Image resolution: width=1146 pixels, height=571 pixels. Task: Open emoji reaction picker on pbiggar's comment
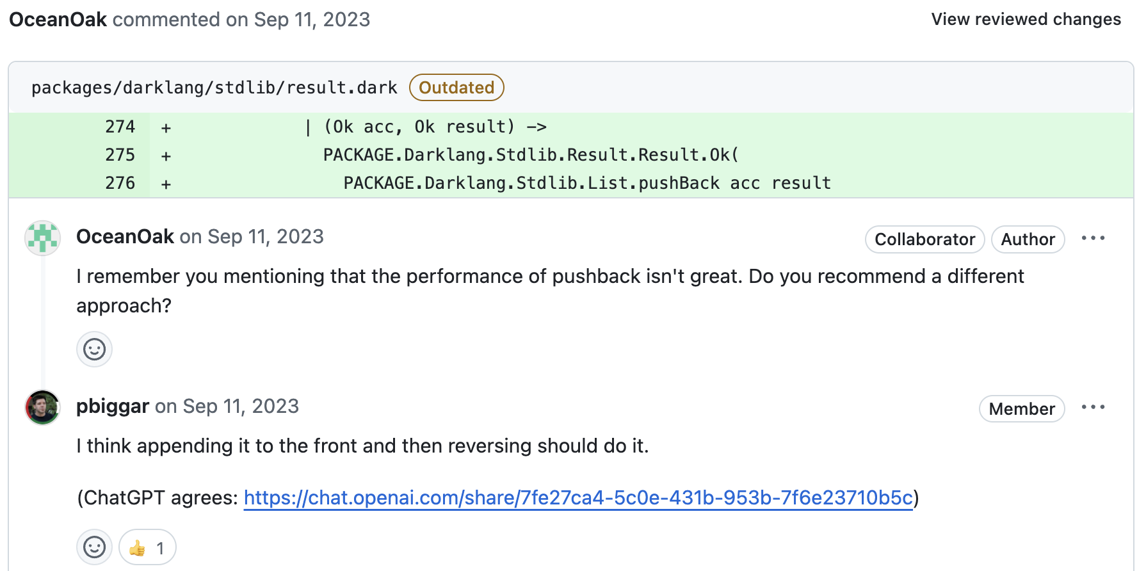94,547
